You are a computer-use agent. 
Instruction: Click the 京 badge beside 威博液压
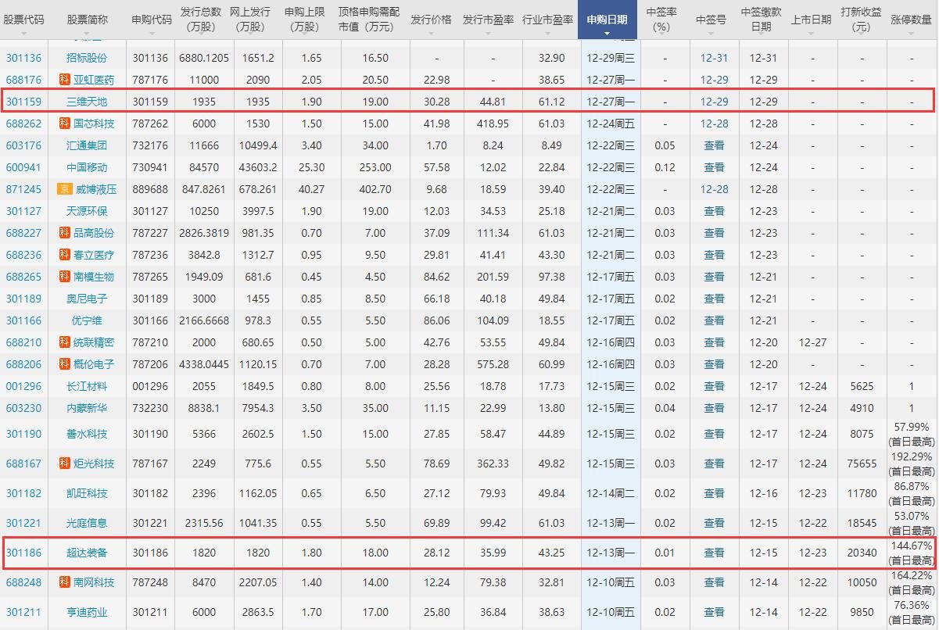(x=65, y=189)
